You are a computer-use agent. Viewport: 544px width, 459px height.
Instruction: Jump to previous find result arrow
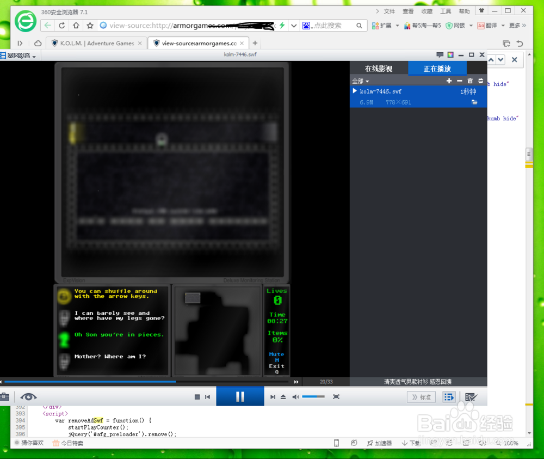click(491, 60)
